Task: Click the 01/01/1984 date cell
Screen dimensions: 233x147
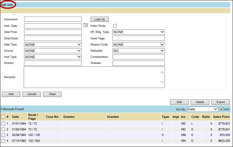Action: pos(19,124)
